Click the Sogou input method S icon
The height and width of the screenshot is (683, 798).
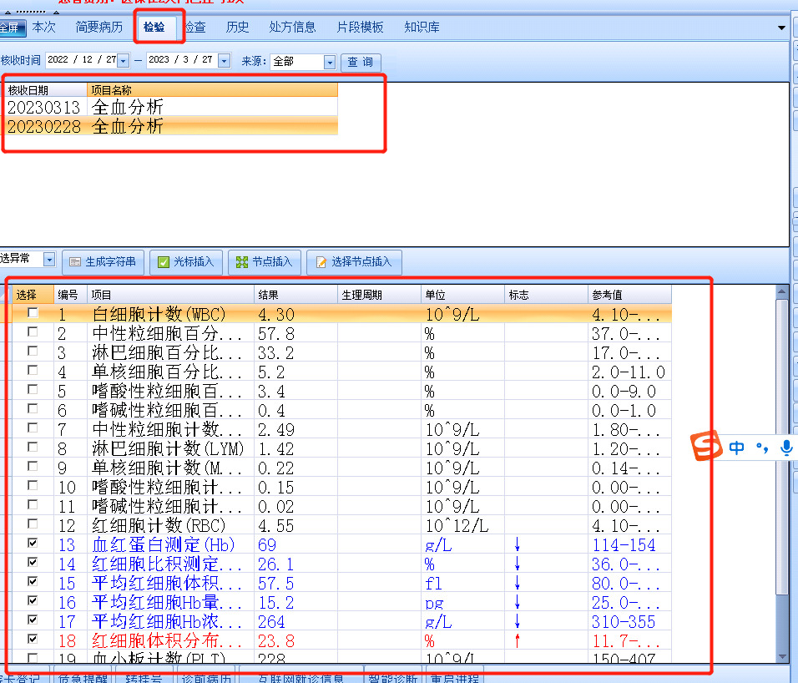point(706,445)
